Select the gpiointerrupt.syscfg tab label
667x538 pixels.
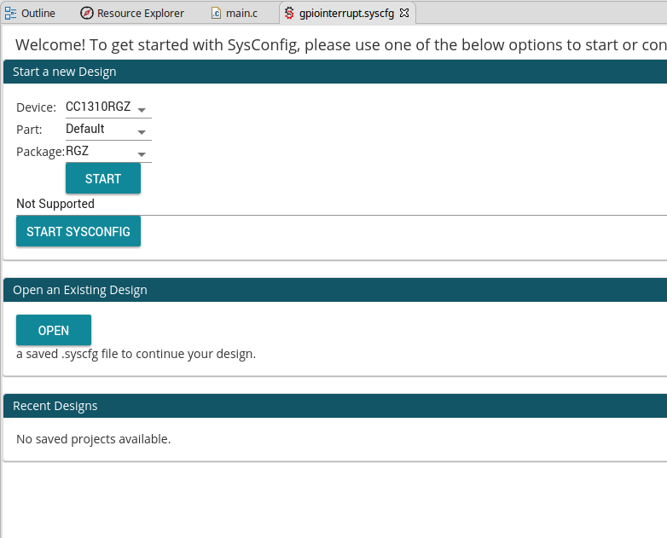[346, 13]
